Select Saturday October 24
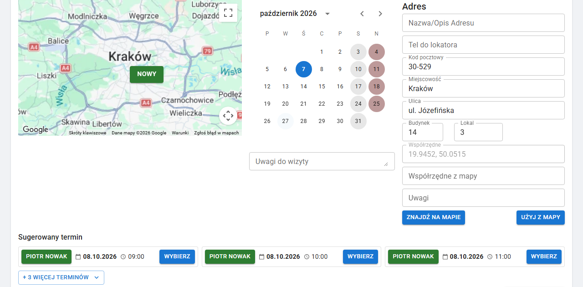The height and width of the screenshot is (287, 583). (358, 104)
